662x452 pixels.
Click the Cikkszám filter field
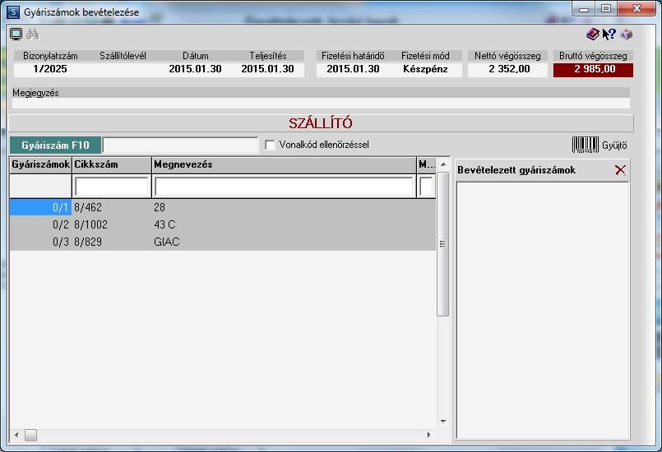112,186
